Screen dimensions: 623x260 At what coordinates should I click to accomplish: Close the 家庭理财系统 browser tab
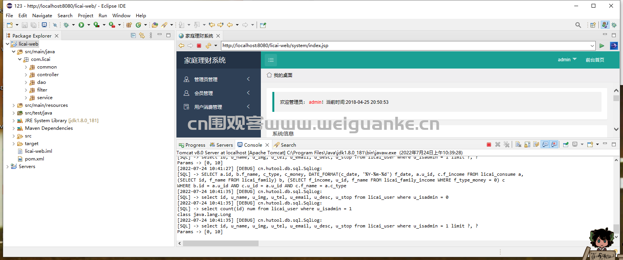[x=218, y=36]
